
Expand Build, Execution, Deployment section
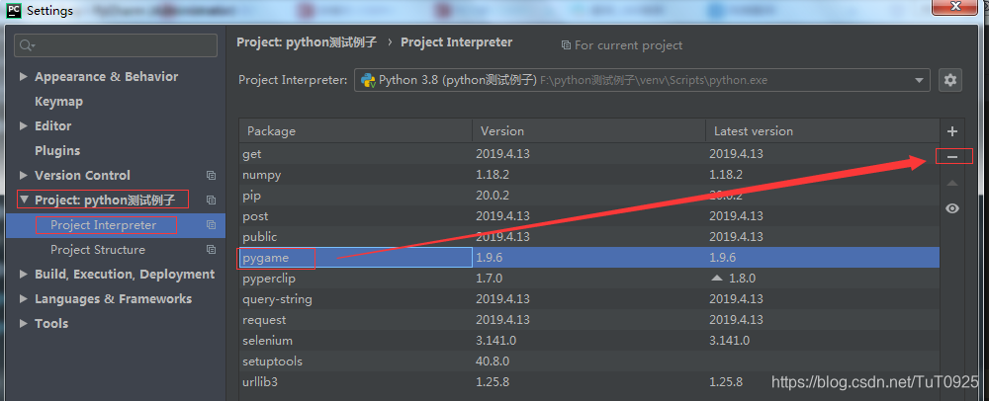pos(24,275)
